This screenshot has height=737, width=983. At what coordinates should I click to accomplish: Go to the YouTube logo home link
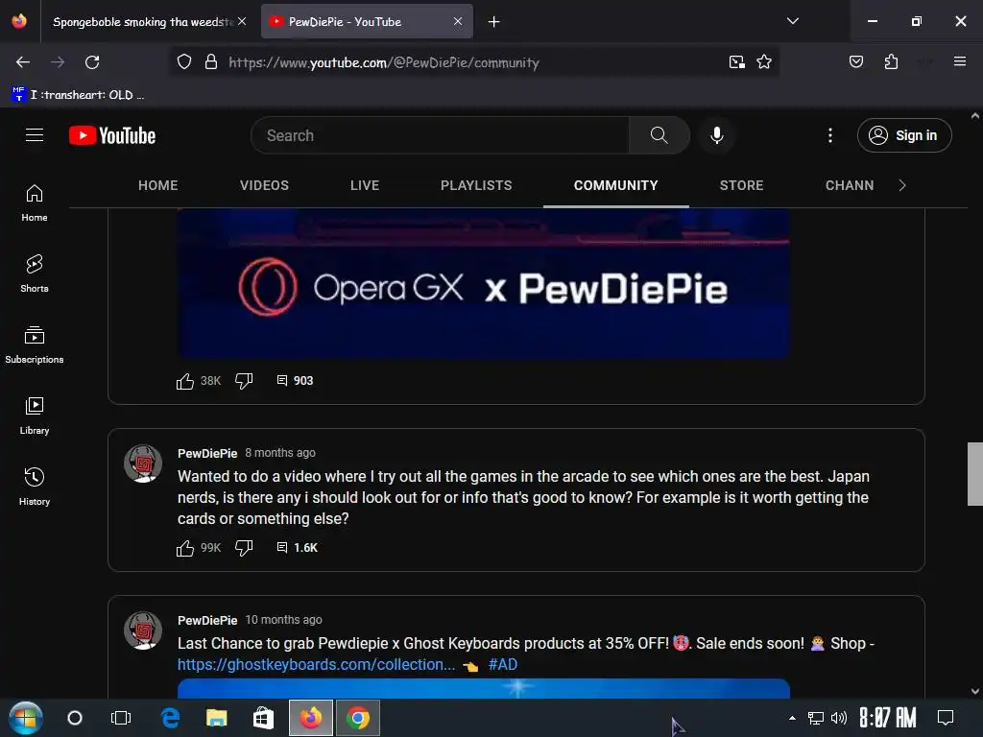tap(112, 135)
